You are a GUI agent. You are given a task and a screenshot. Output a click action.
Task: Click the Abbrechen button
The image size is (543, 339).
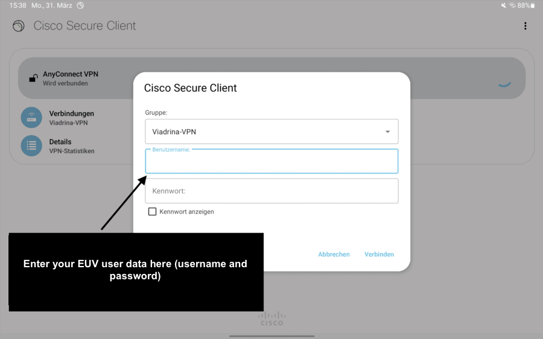tap(334, 254)
